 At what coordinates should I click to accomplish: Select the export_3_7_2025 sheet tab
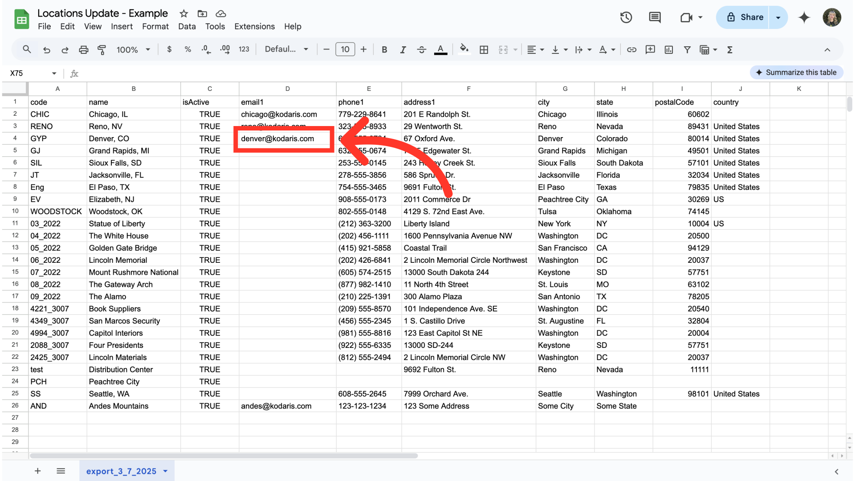point(121,471)
